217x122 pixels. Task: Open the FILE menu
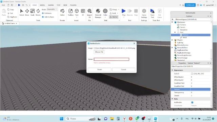point(3,5)
